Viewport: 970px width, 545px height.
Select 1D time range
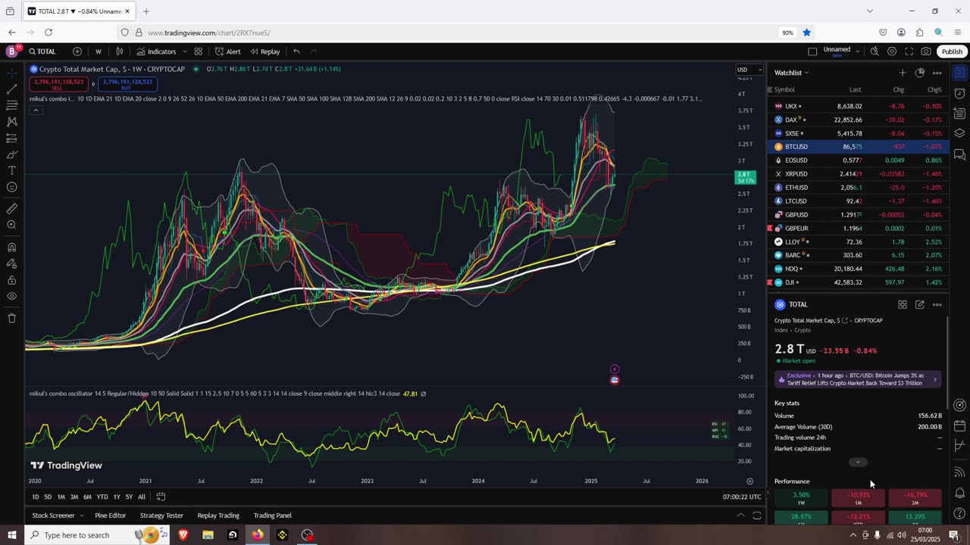(35, 497)
